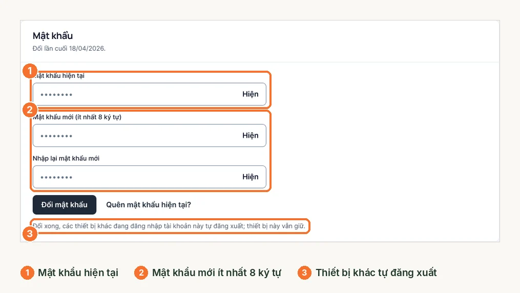The height and width of the screenshot is (293, 520).
Task: Click the text Đổi lần cuối 18/04/2026
Action: tap(69, 48)
